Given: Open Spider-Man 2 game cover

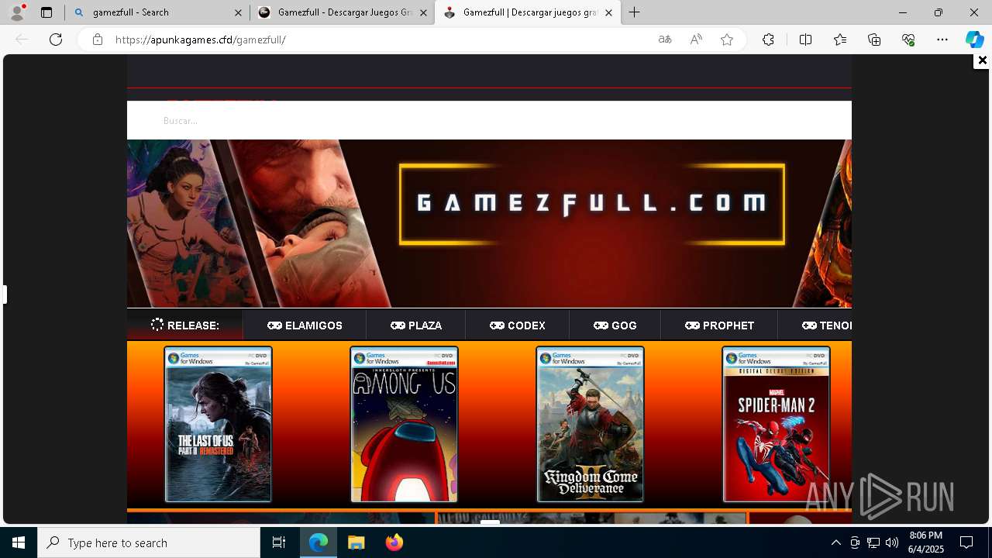Looking at the screenshot, I should pyautogui.click(x=776, y=424).
